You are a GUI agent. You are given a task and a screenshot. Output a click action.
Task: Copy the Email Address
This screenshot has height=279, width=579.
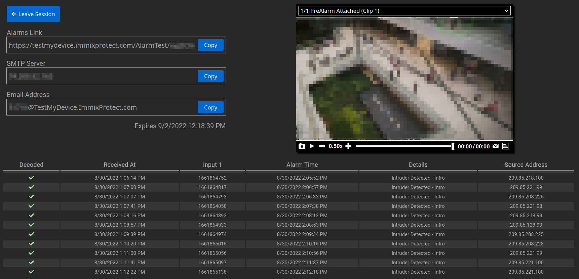[x=210, y=107]
